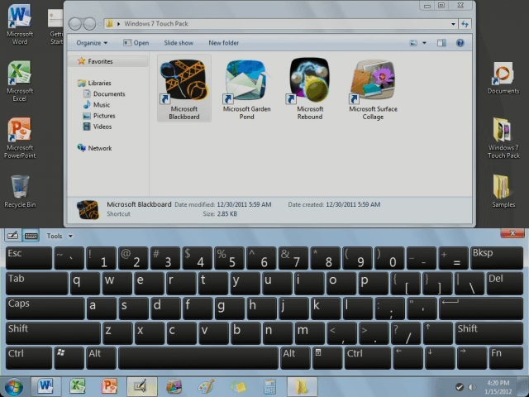Viewport: 529px width, 397px height.
Task: Click the Explorer folder taskbar button
Action: click(302, 386)
